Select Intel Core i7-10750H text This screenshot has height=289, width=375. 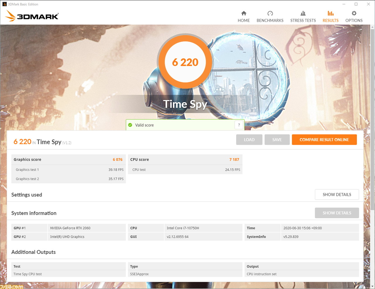183,228
